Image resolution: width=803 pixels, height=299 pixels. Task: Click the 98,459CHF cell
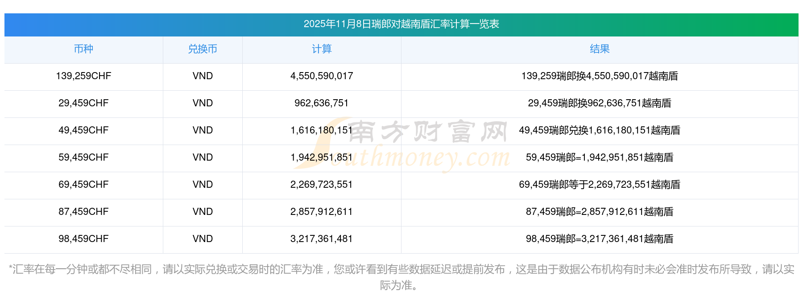(x=83, y=239)
